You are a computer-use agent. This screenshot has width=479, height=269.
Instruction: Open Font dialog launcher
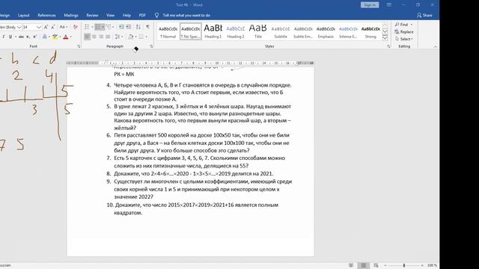pyautogui.click(x=79, y=46)
